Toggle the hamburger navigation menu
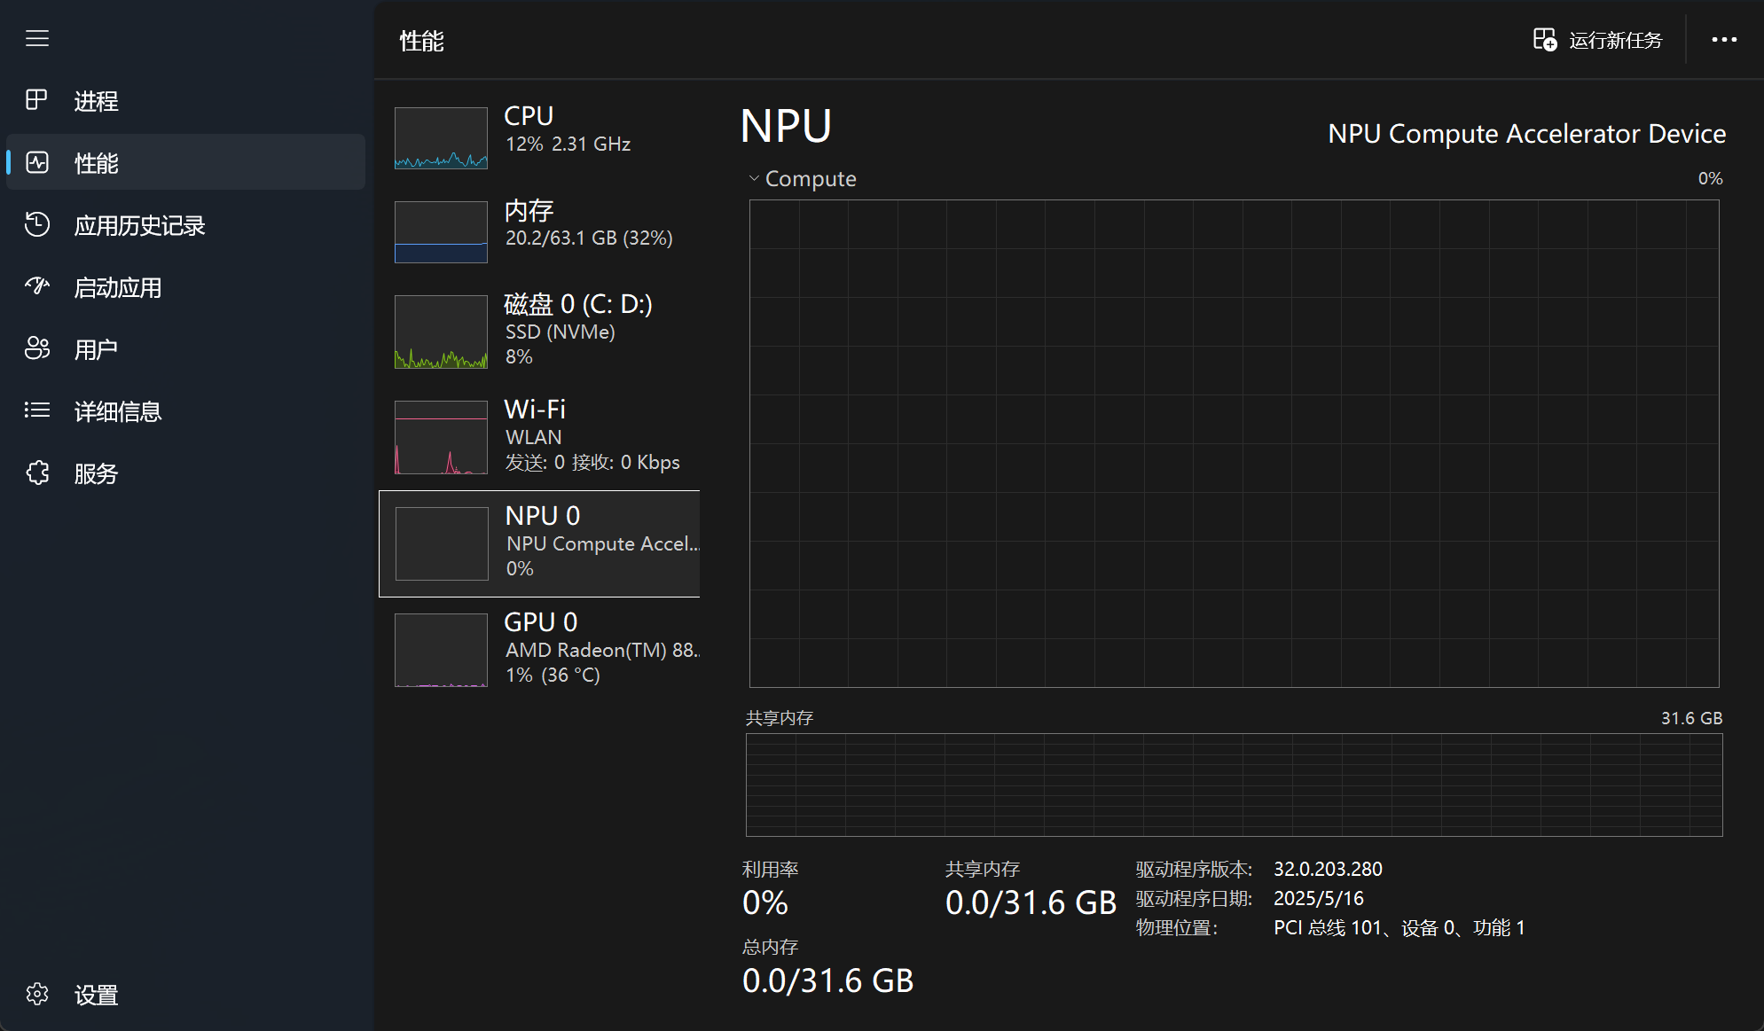The image size is (1764, 1031). (x=37, y=39)
